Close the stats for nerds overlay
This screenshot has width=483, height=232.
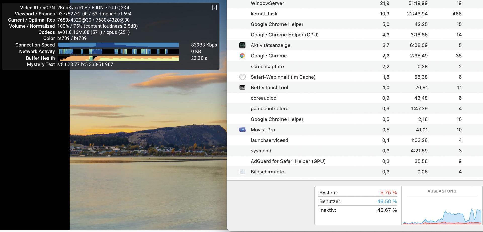[214, 8]
